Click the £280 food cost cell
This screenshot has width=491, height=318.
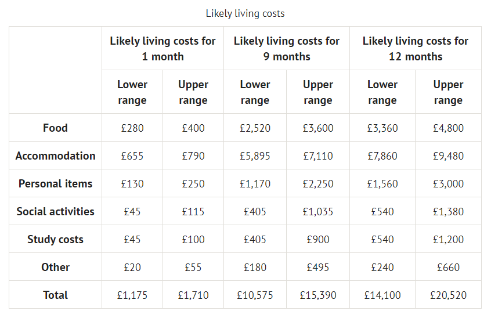pyautogui.click(x=132, y=128)
